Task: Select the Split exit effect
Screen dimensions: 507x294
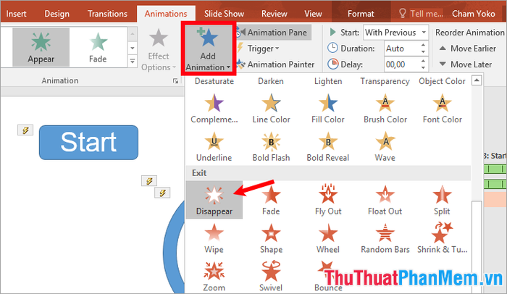Action: (x=442, y=200)
